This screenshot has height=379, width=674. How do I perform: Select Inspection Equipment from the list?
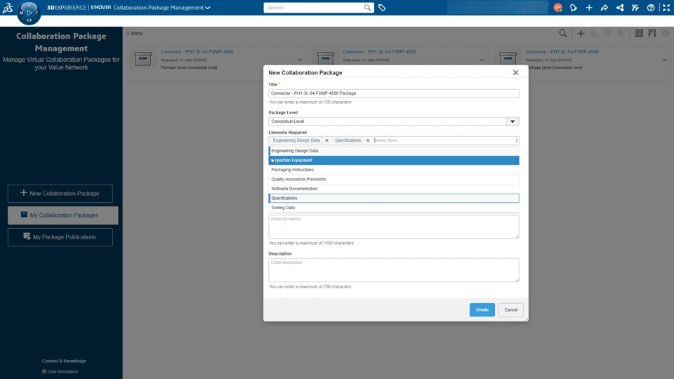tap(394, 160)
